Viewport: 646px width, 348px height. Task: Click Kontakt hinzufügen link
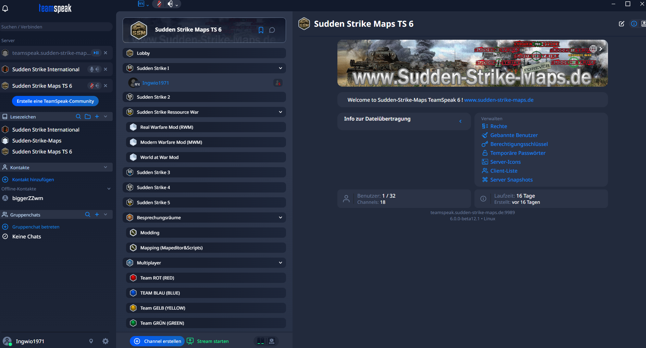[33, 179]
